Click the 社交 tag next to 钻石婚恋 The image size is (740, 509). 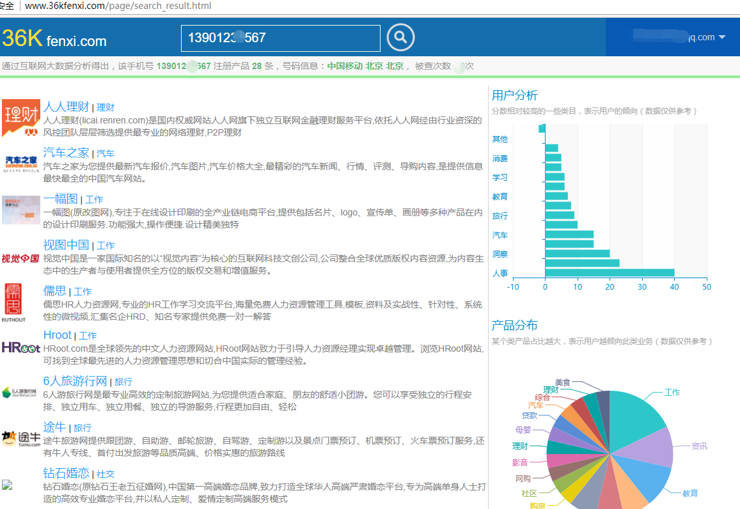[106, 474]
